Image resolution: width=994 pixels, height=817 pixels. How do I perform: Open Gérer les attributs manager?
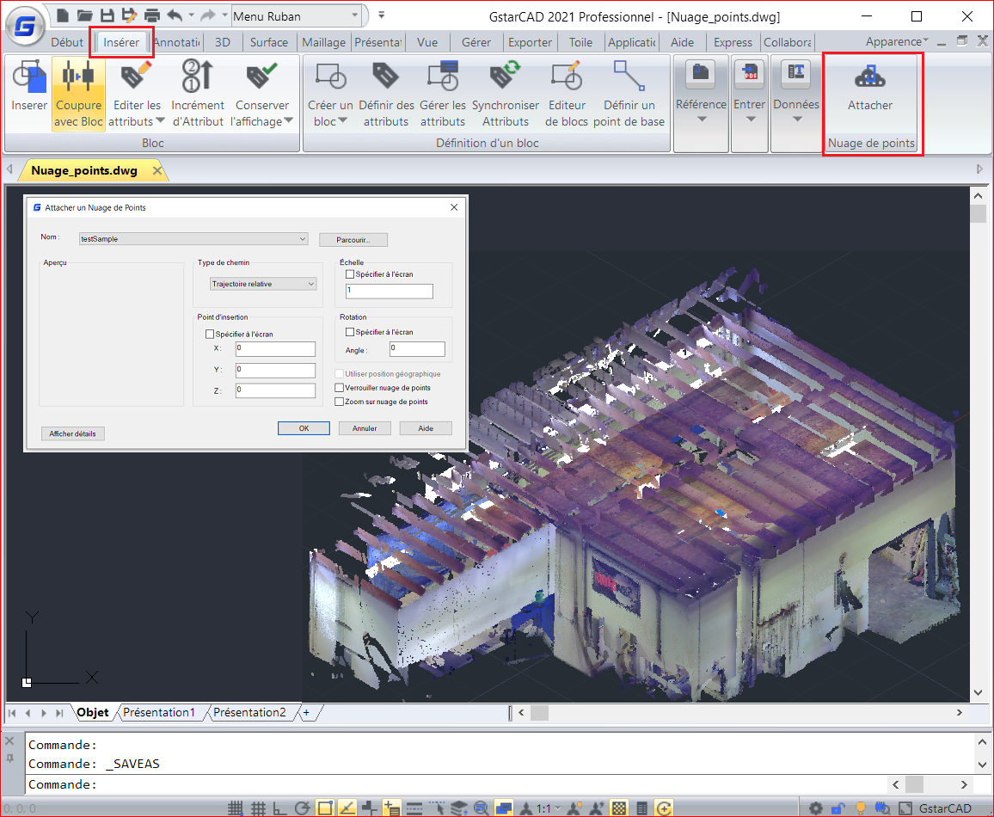coord(443,93)
